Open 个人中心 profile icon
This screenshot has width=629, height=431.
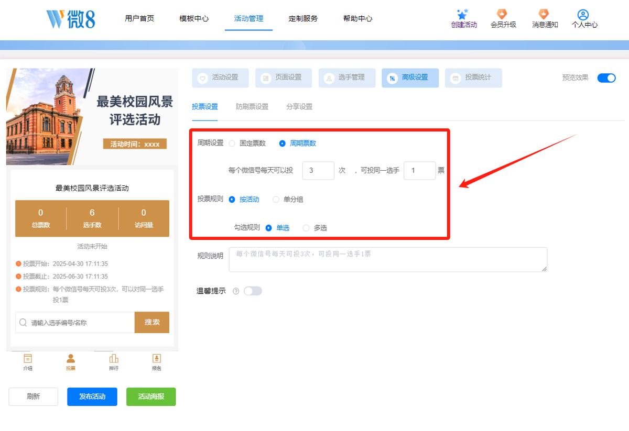point(583,15)
